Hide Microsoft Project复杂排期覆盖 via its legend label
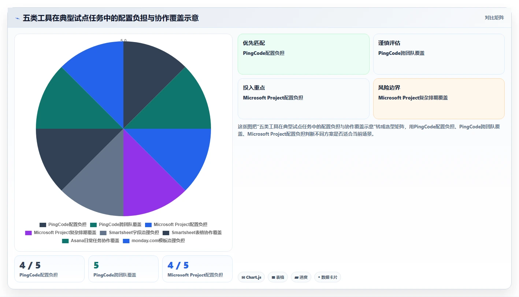Screen dimensions: 519x297 point(65,233)
